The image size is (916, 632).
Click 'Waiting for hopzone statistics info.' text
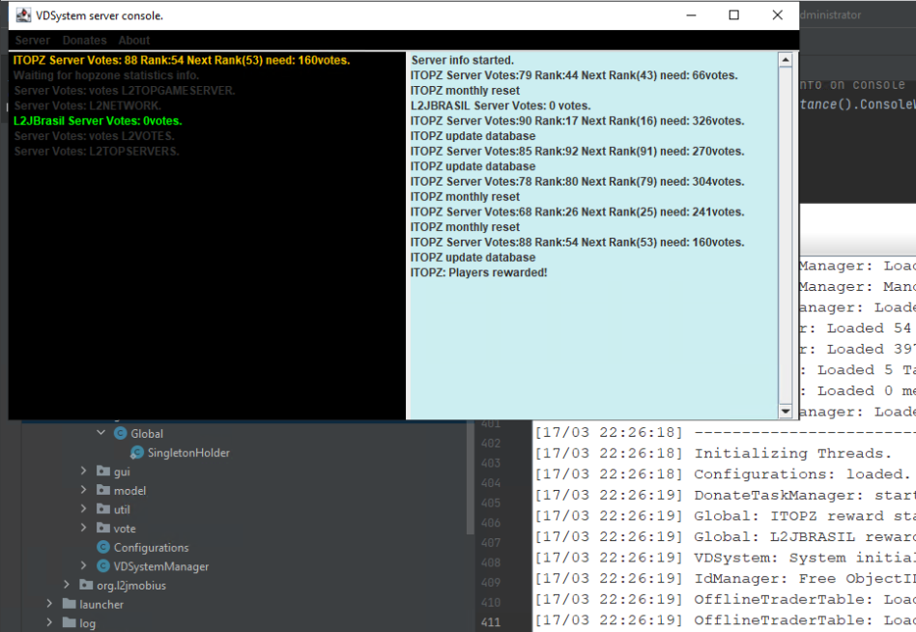pyautogui.click(x=106, y=75)
